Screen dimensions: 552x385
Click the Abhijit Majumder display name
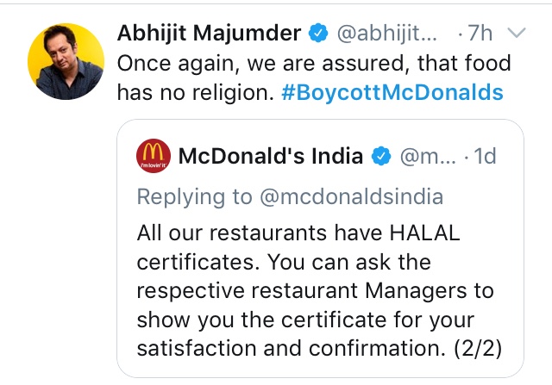209,34
